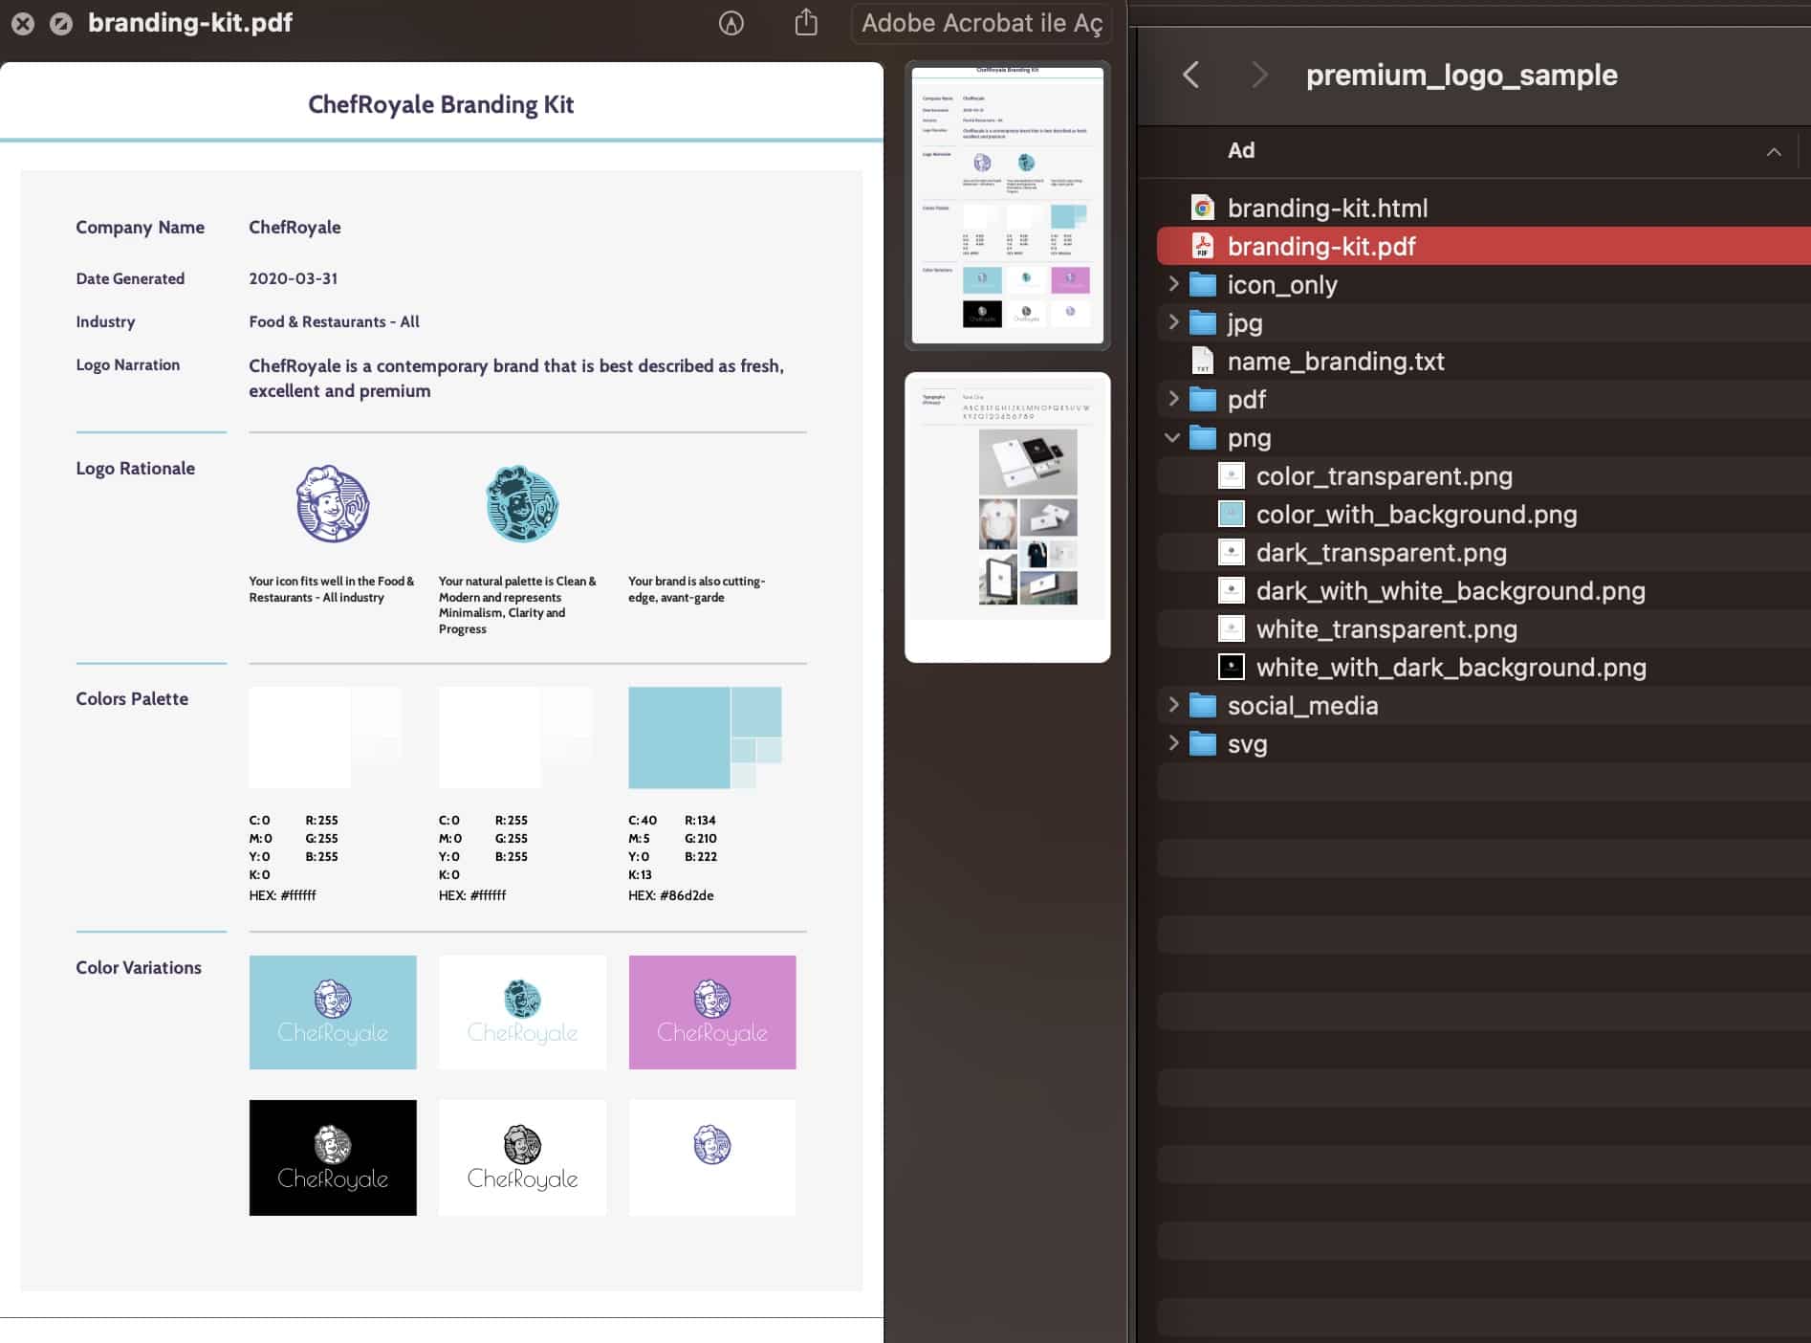The width and height of the screenshot is (1811, 1343).
Task: Click the dark grey ChefRoyale logo on white
Action: [x=522, y=1157]
